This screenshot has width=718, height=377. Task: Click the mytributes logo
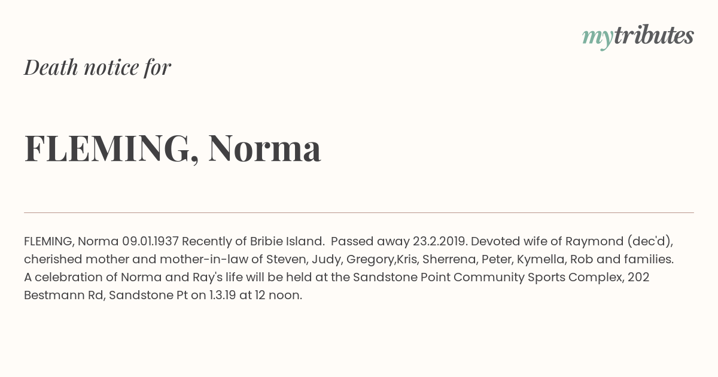click(638, 37)
